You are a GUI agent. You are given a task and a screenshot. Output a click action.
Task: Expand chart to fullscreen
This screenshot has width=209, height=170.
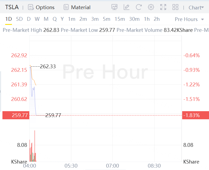163,7
